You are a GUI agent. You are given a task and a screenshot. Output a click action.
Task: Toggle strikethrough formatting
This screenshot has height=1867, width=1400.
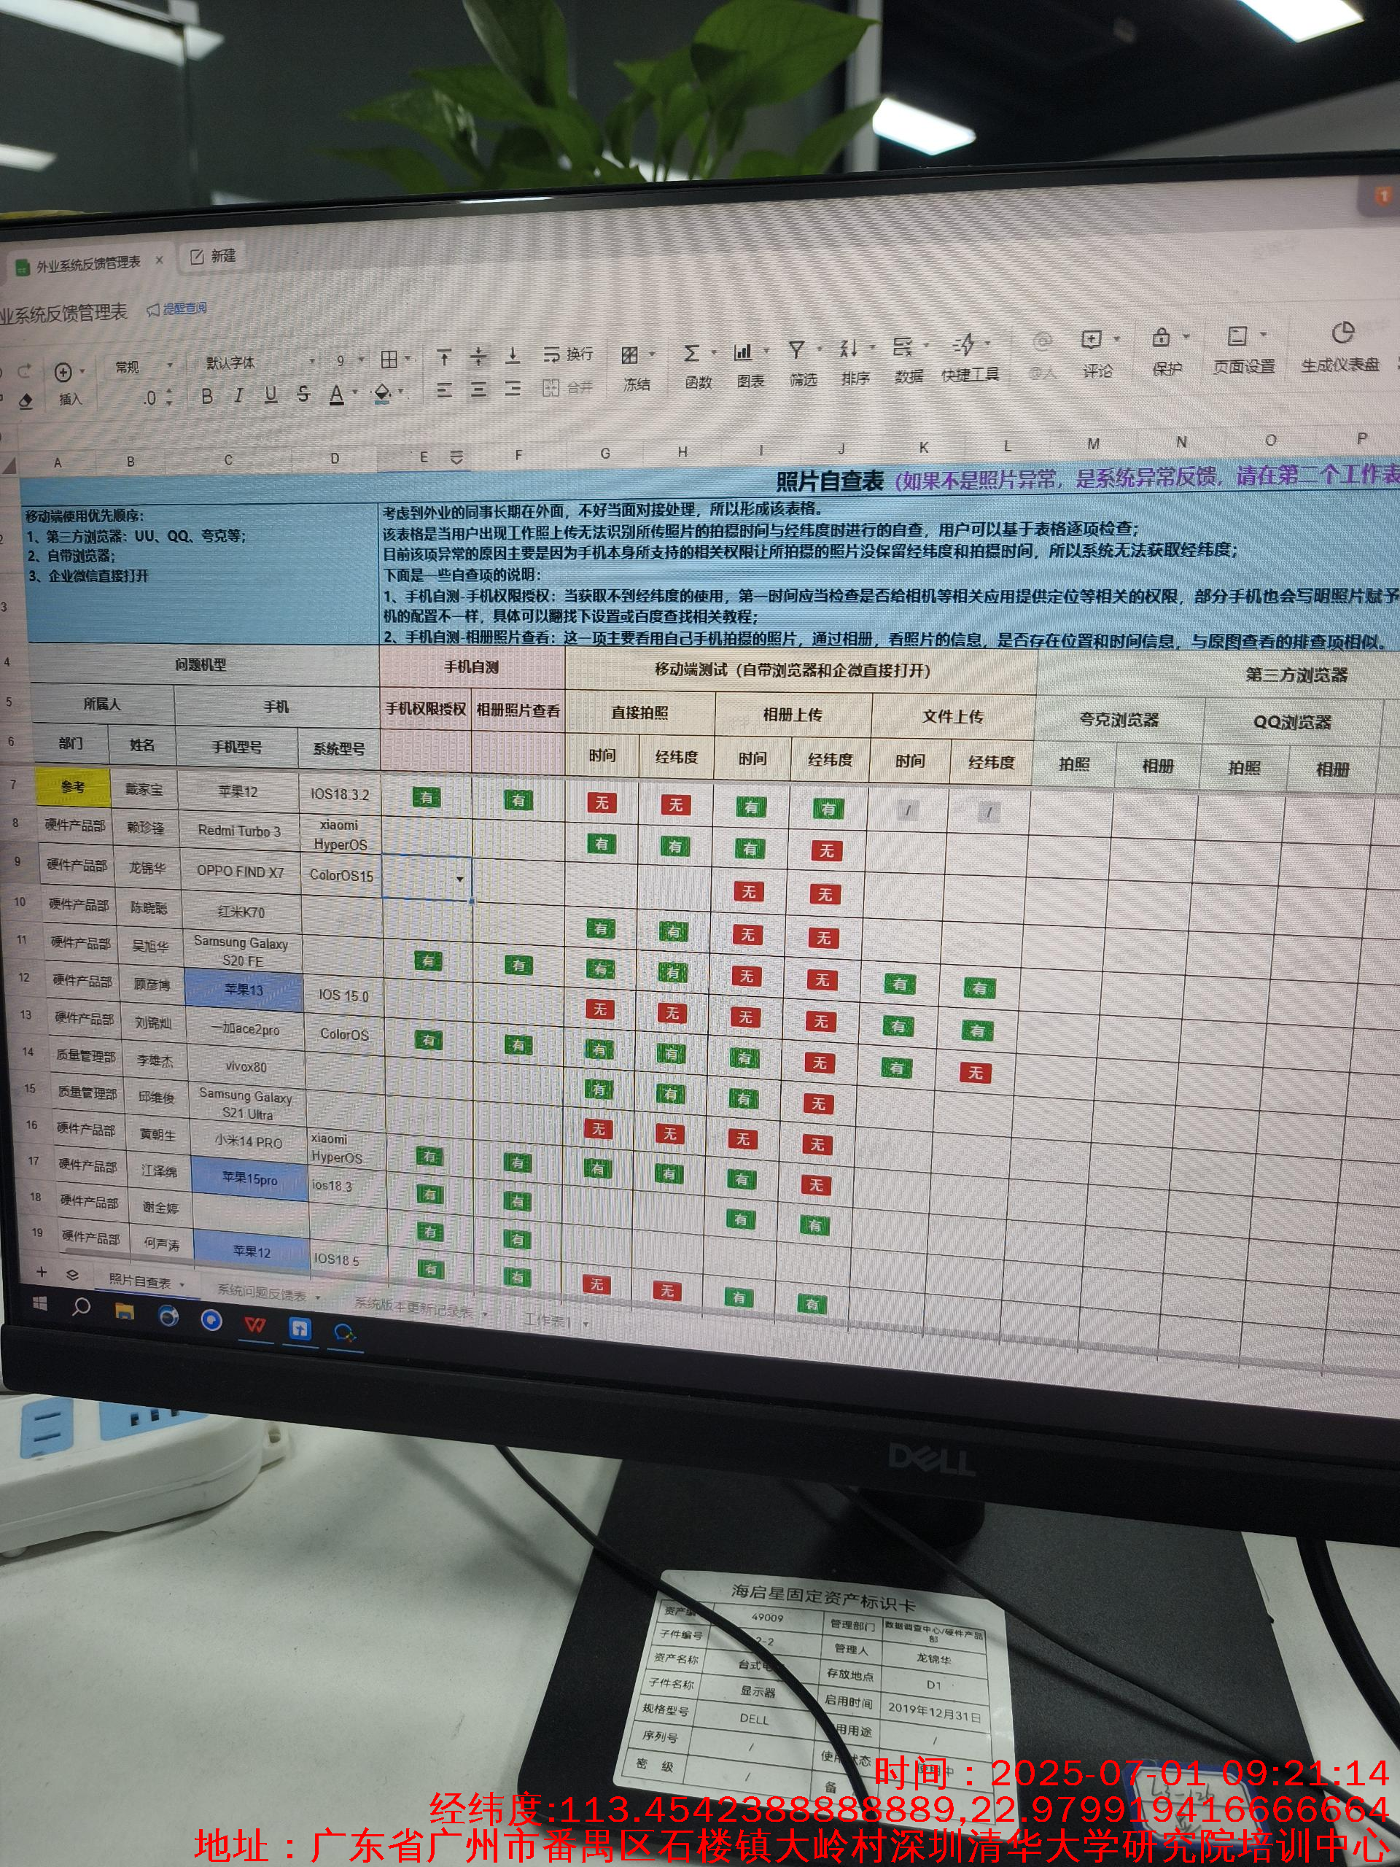(x=303, y=394)
